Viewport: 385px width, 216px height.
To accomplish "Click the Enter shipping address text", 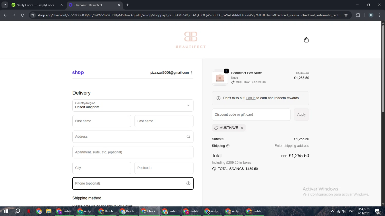I will tap(292, 146).
